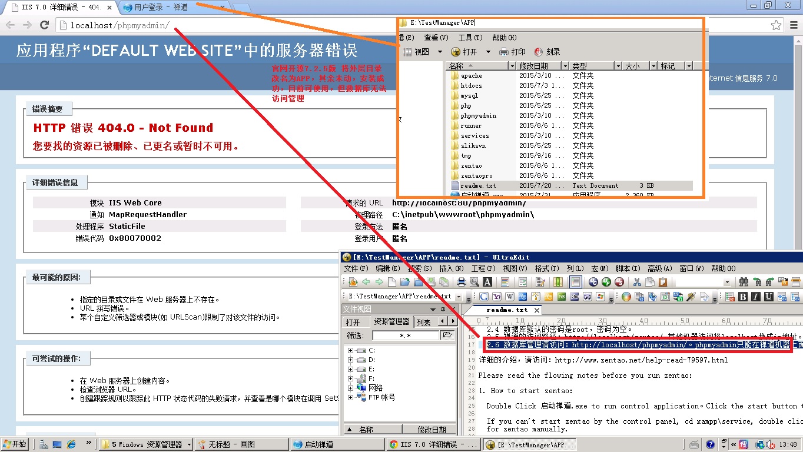The height and width of the screenshot is (452, 803).
Task: Click the PHP search icon in UltraEdit
Action: (x=575, y=297)
